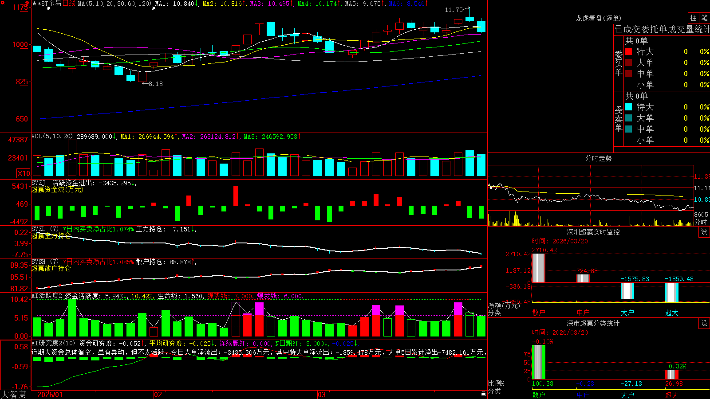This screenshot has height=399, width=710.
Task: Click the 超大 -0.32% ratio bar
Action: (x=671, y=375)
